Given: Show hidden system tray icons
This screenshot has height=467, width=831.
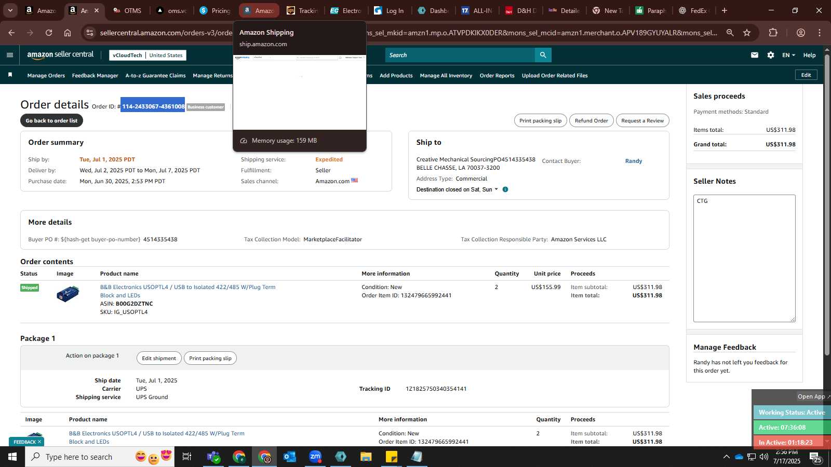Looking at the screenshot, I should click(x=726, y=457).
